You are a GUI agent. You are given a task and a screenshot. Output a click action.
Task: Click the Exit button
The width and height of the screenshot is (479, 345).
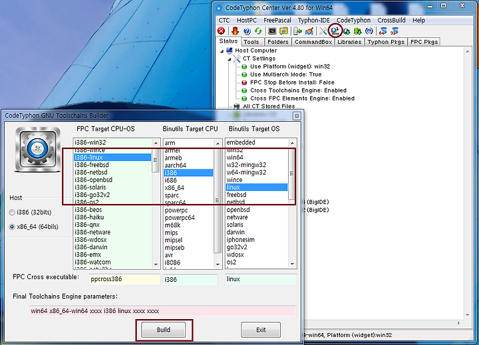pyautogui.click(x=261, y=330)
